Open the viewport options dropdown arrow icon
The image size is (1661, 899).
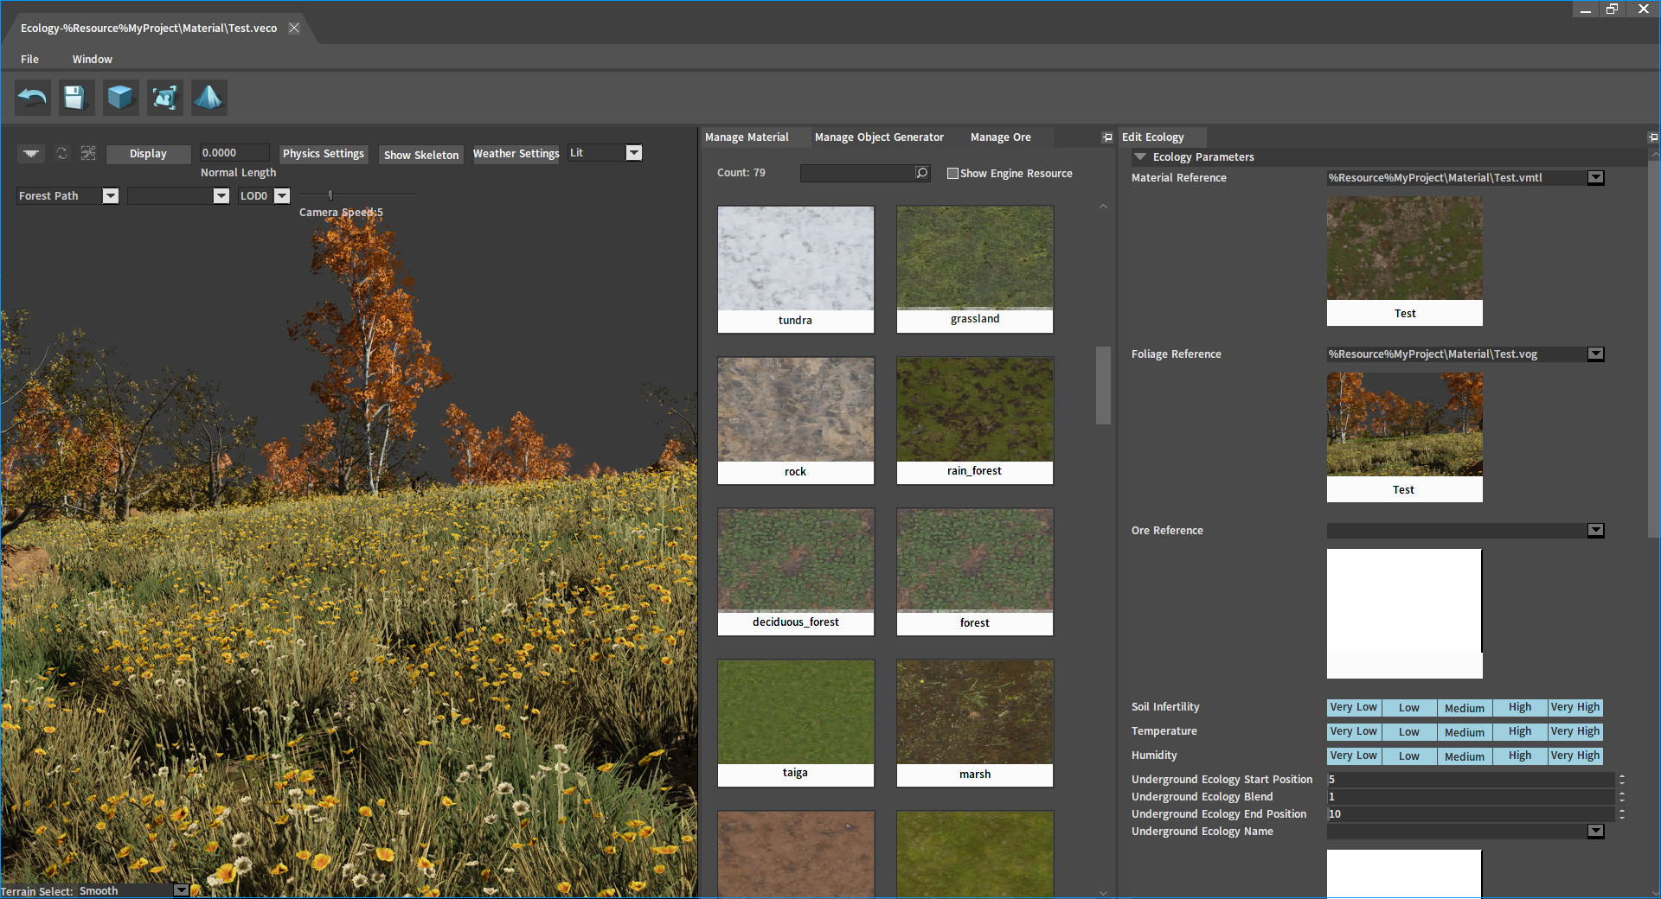[x=31, y=153]
